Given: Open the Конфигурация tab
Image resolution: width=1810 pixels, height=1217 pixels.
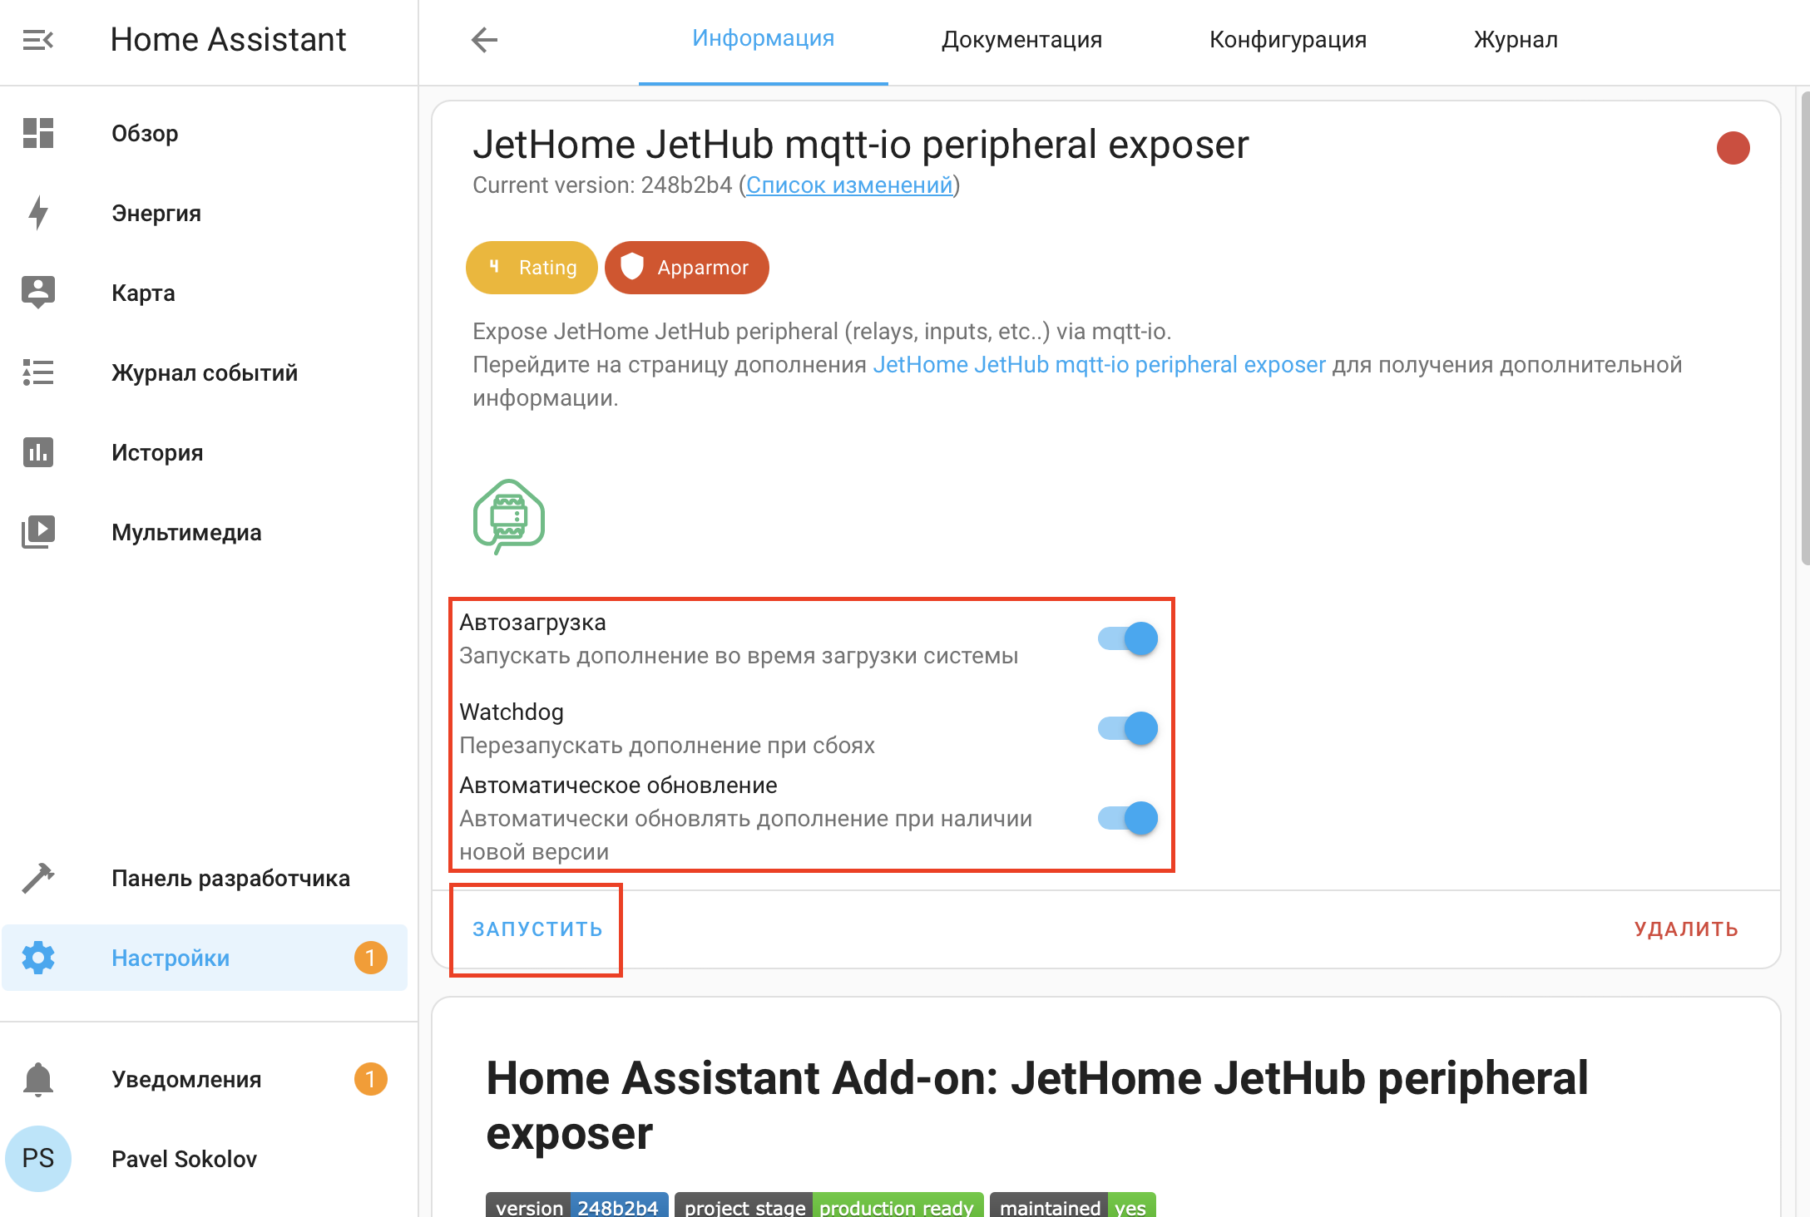Looking at the screenshot, I should [x=1288, y=39].
